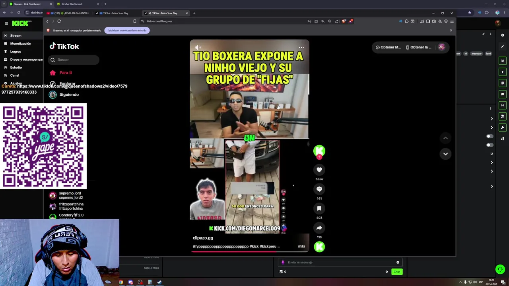The width and height of the screenshot is (509, 286).
Task: Click the Buscar search field in TikTok
Action: pyautogui.click(x=74, y=60)
